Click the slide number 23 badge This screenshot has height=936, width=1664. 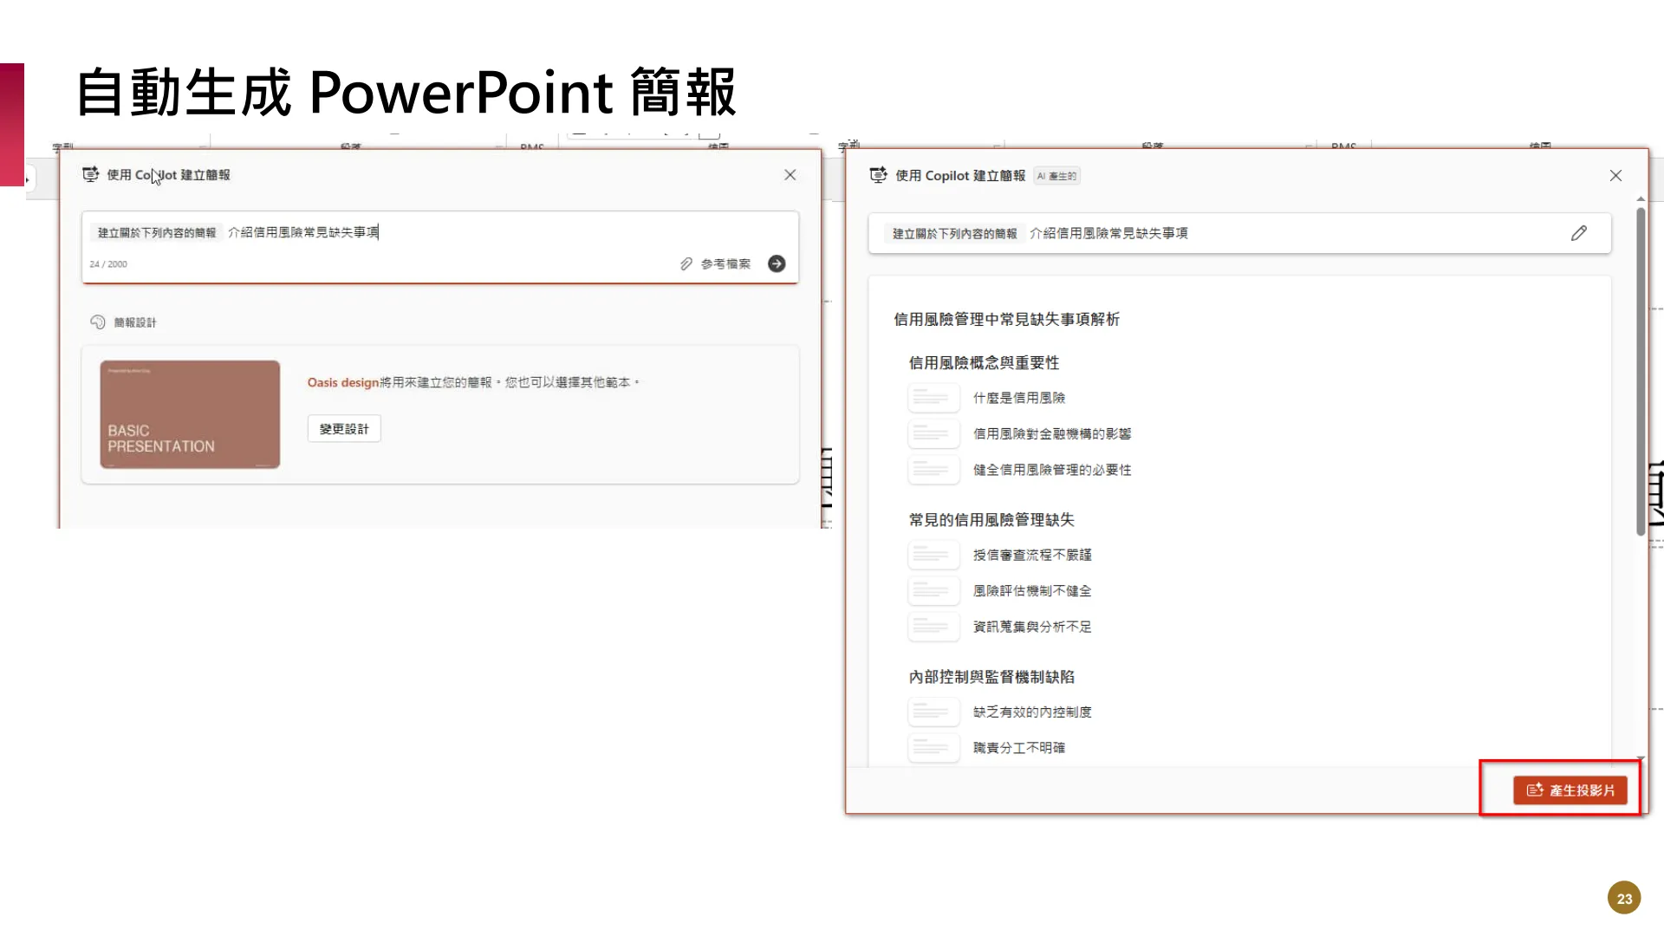click(x=1624, y=899)
